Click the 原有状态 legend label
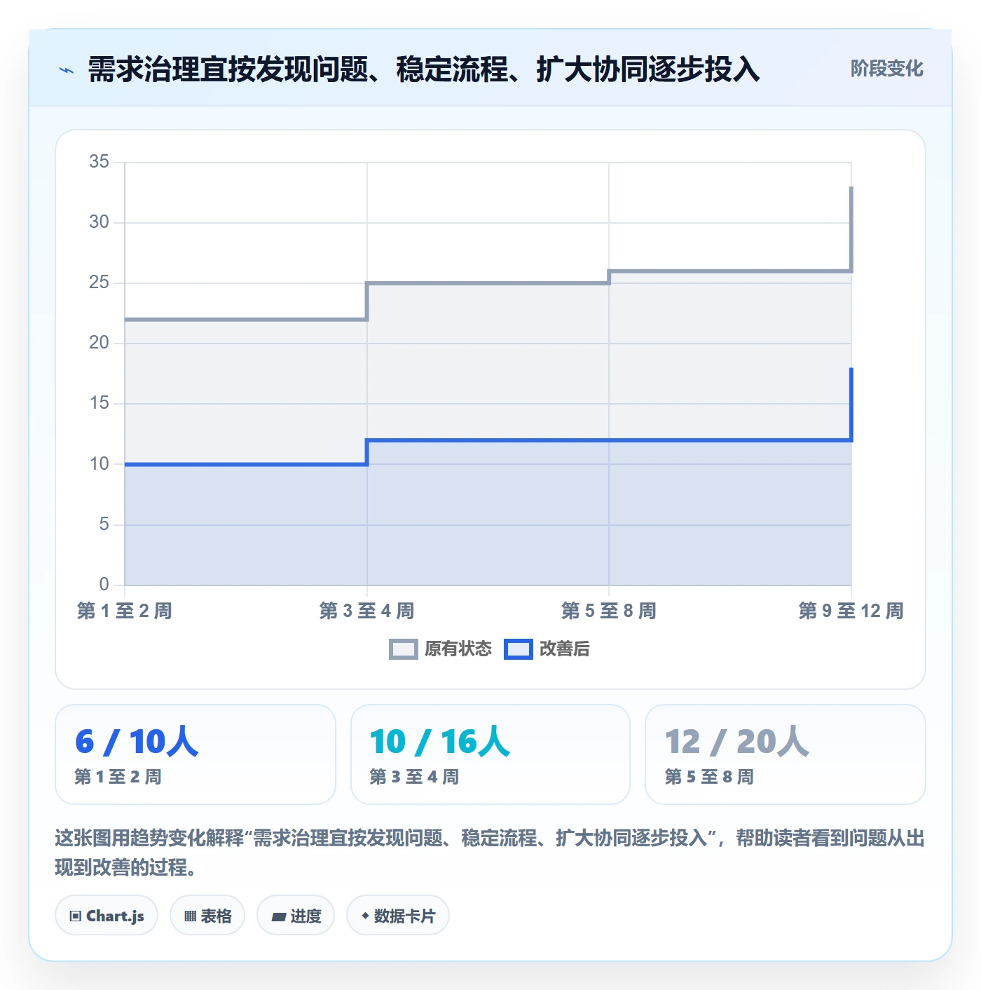Image resolution: width=981 pixels, height=990 pixels. (x=458, y=649)
